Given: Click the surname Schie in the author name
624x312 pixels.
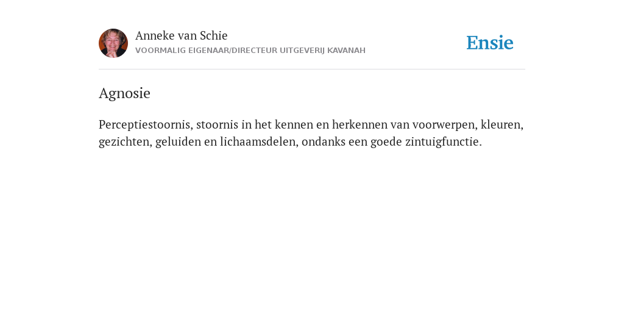Looking at the screenshot, I should [214, 36].
